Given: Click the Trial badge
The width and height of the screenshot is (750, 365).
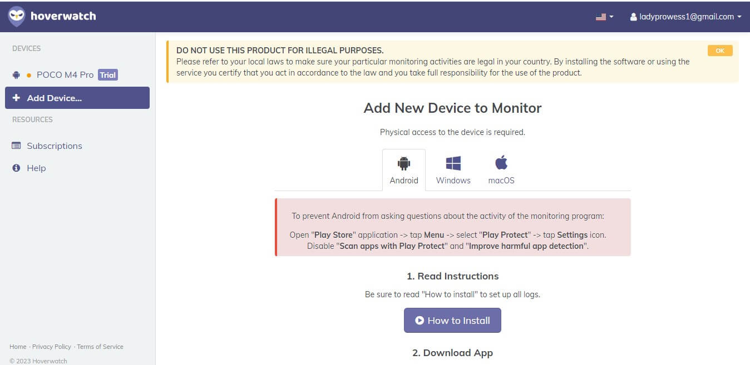Looking at the screenshot, I should click(108, 75).
